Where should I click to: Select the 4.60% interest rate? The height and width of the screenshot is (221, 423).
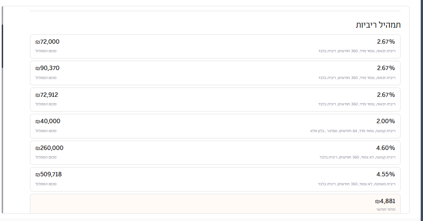tap(386, 148)
